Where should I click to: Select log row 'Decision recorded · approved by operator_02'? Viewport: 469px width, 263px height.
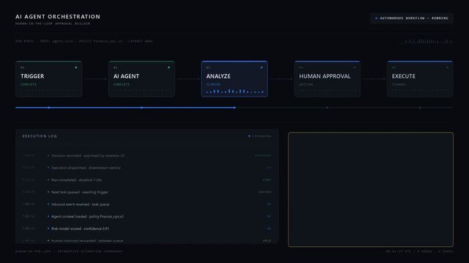click(147, 156)
